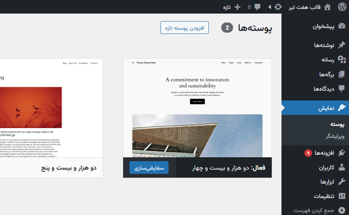
Task: Click the دیدگاه‌ها comment icon in sidebar
Action: click(x=342, y=89)
